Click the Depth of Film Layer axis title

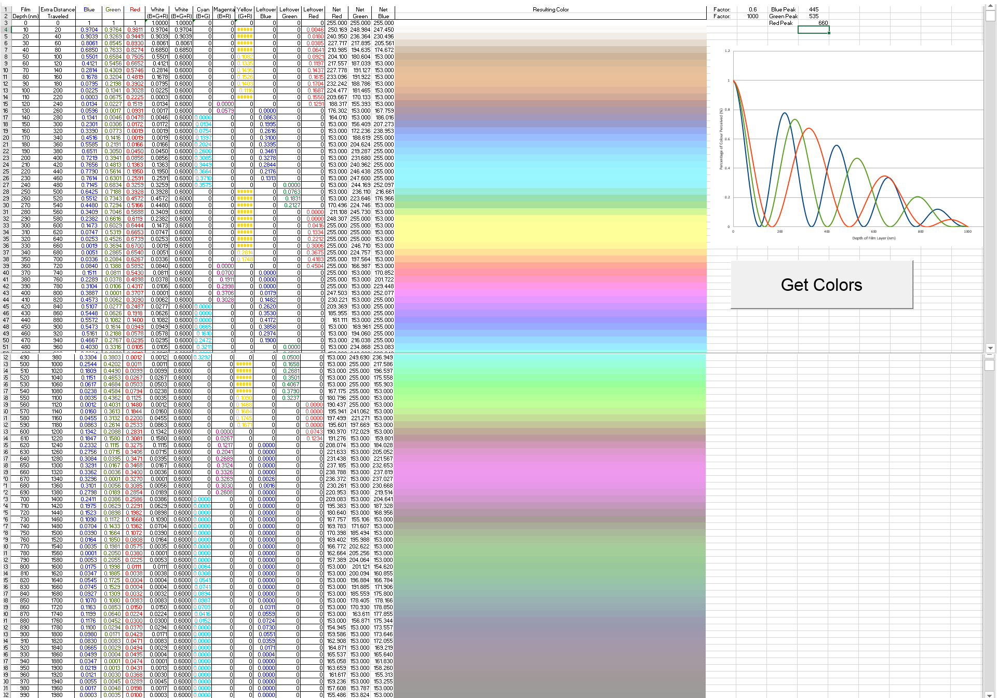(x=873, y=238)
